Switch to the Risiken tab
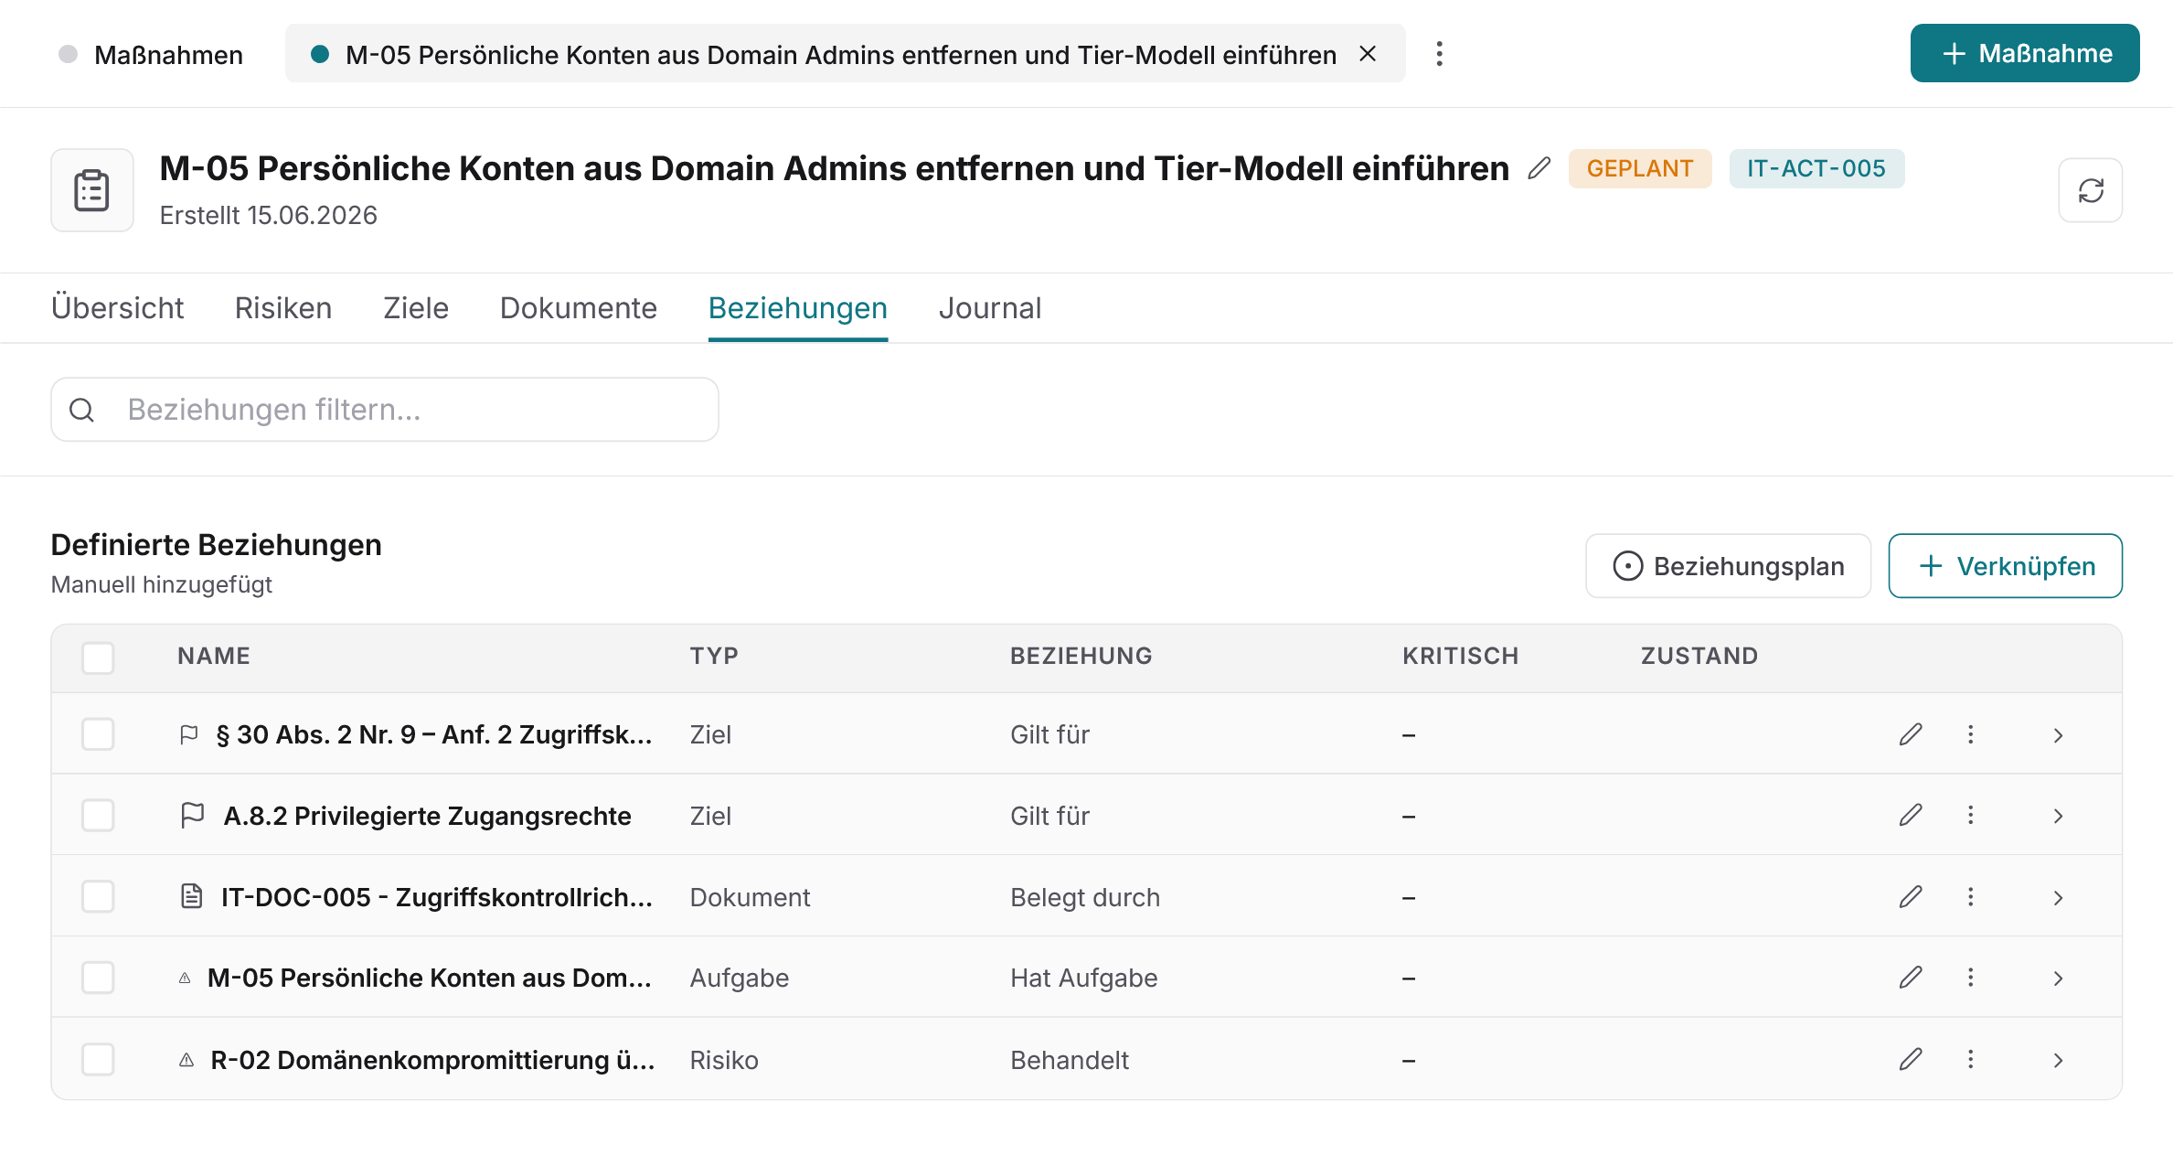 [283, 308]
